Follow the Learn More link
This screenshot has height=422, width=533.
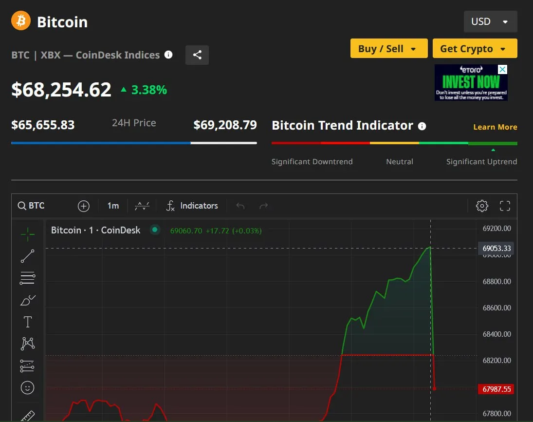click(495, 127)
